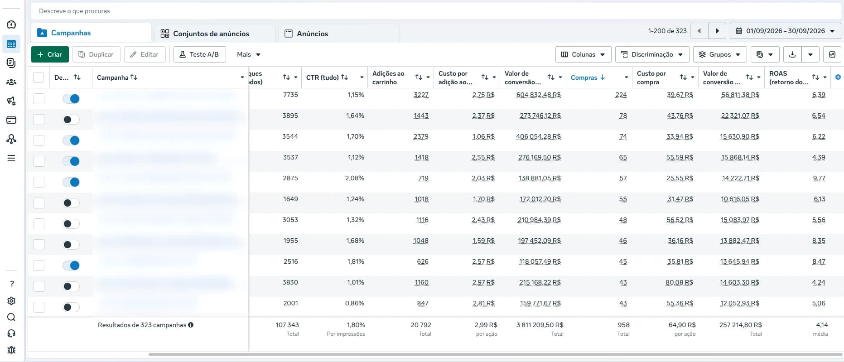844x362 pixels.
Task: Tick the checkbox for the row with 7735 clicks
Action: 39,98
